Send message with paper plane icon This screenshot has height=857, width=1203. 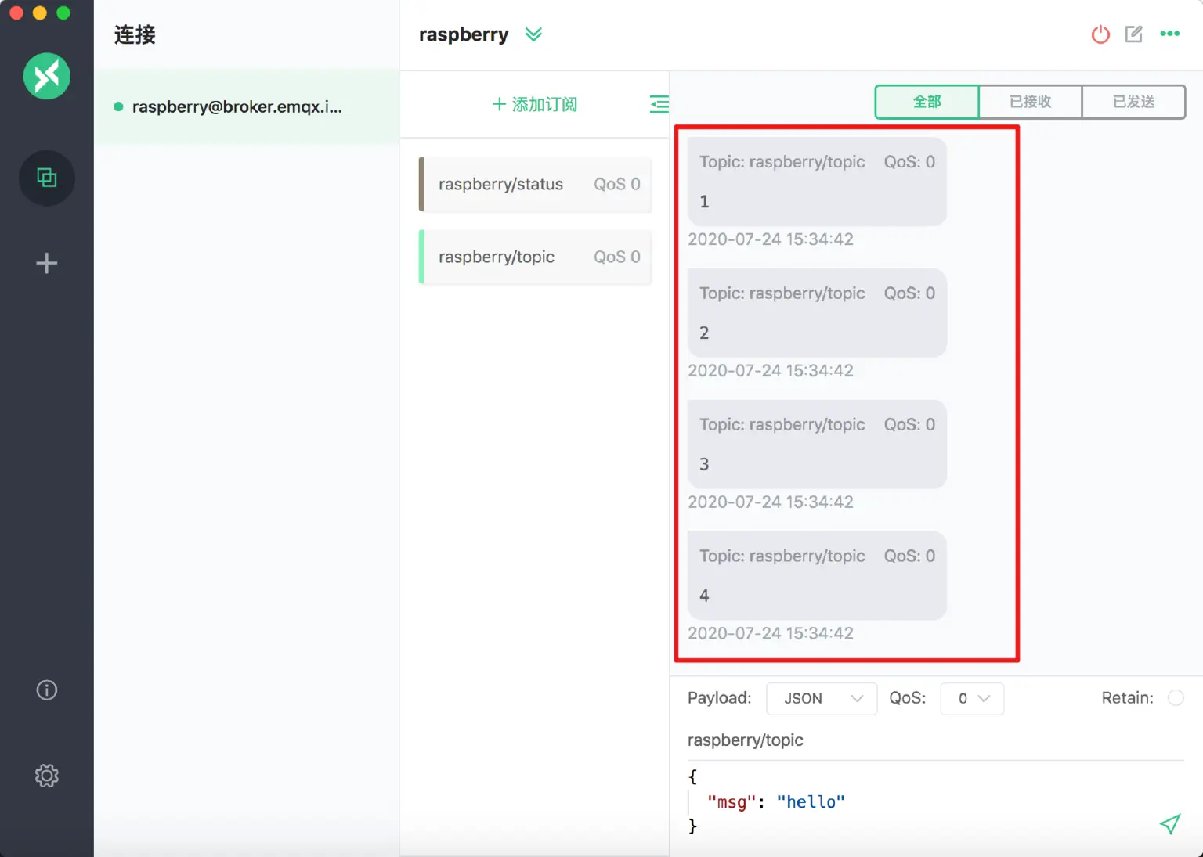(x=1169, y=823)
